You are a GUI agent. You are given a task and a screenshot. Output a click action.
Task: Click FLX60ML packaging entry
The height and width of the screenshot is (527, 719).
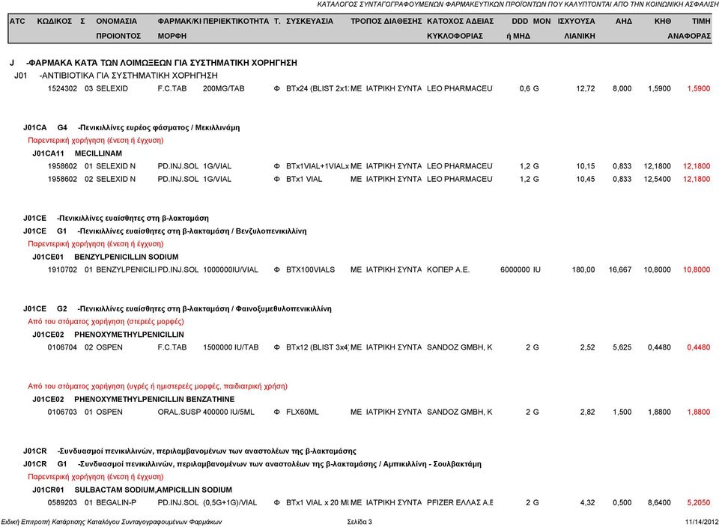302,412
